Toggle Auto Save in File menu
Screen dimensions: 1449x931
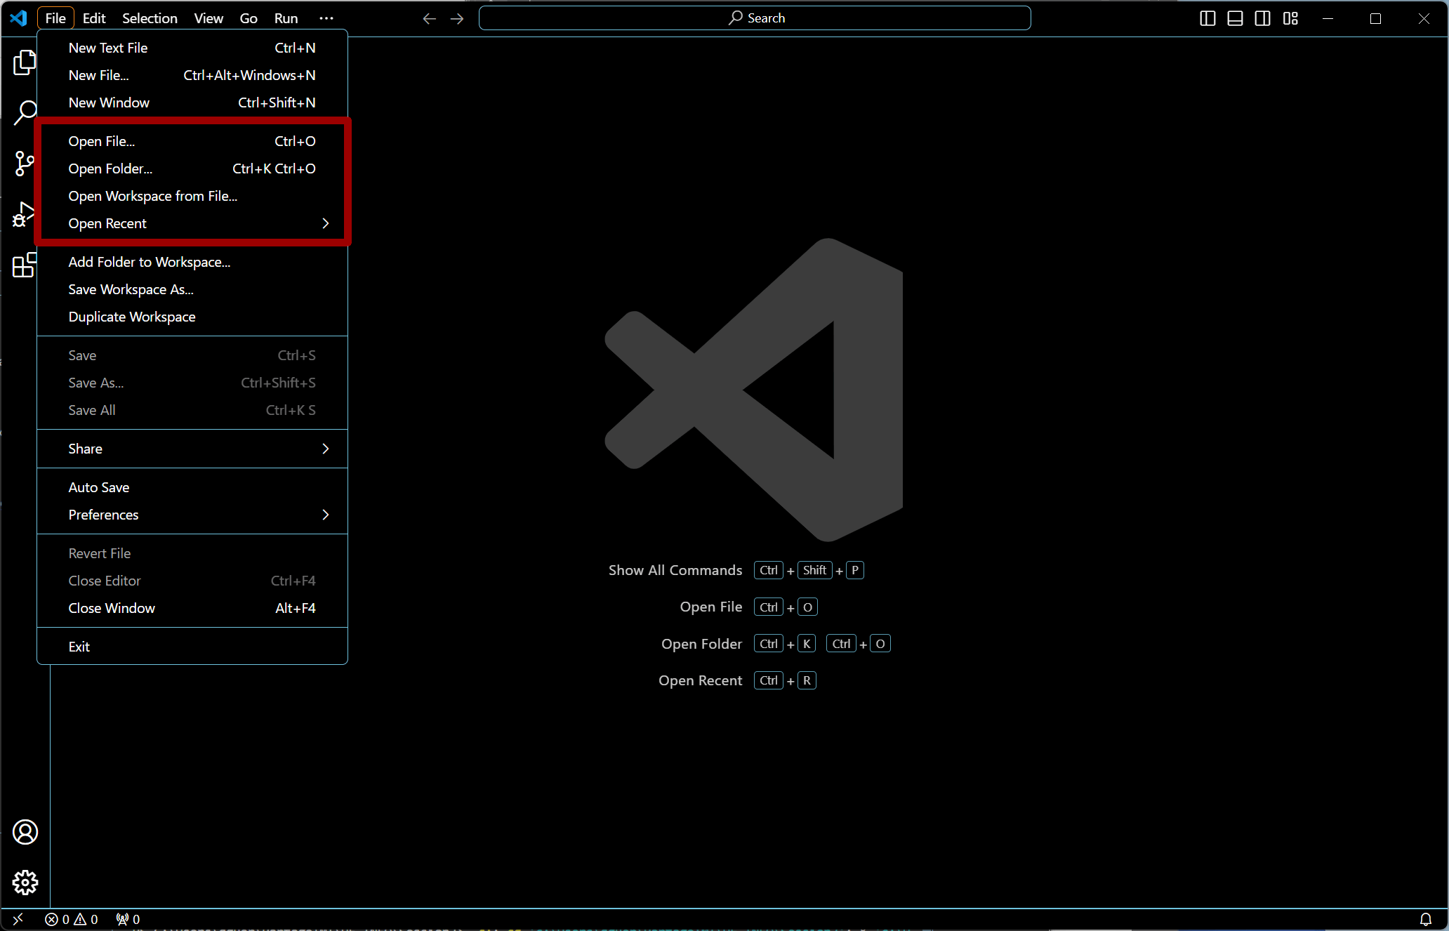tap(99, 487)
